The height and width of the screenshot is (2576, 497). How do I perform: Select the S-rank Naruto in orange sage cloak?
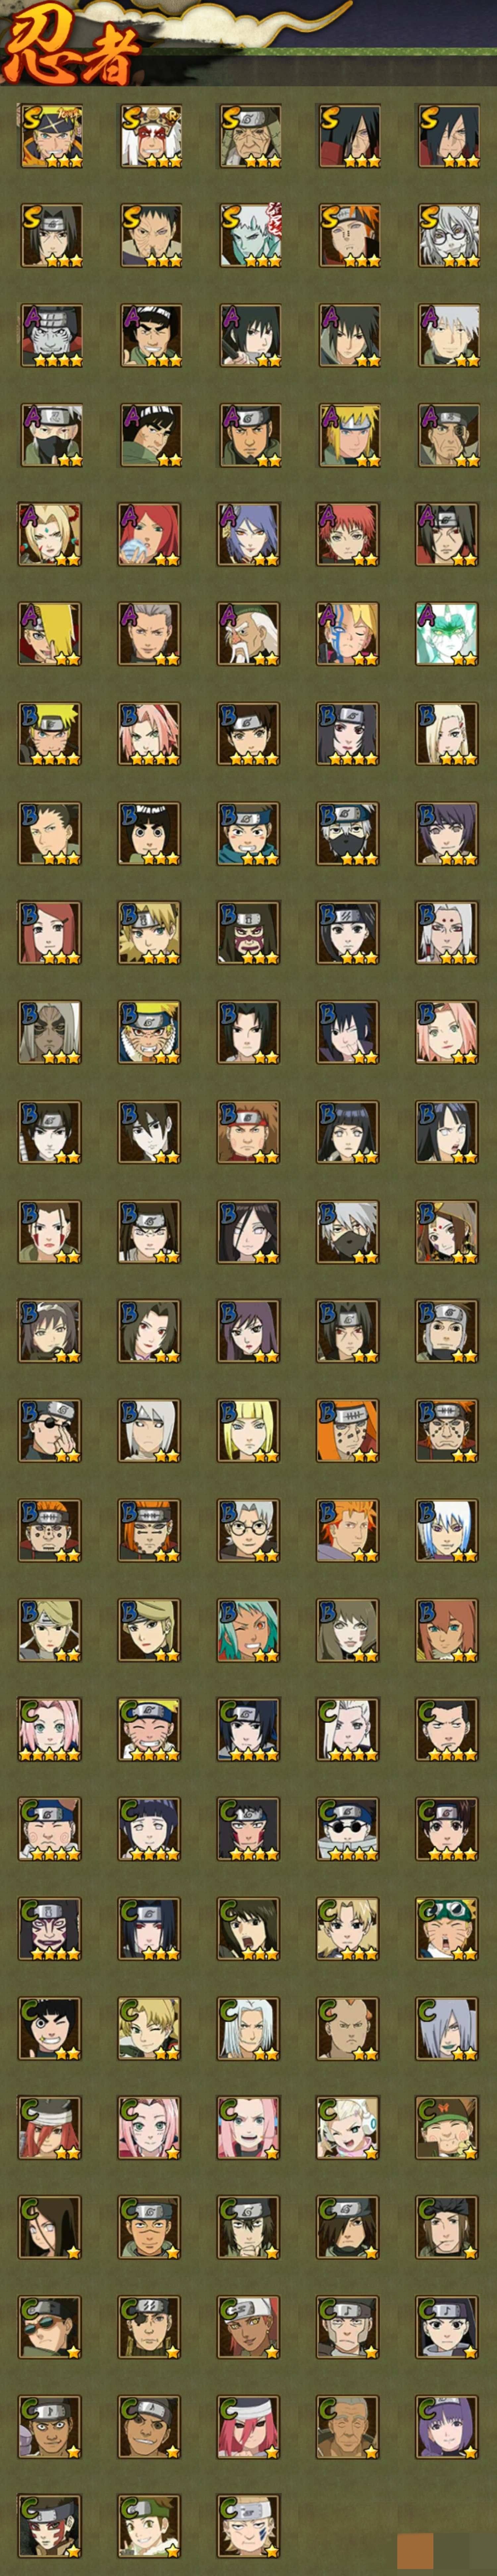click(x=50, y=136)
